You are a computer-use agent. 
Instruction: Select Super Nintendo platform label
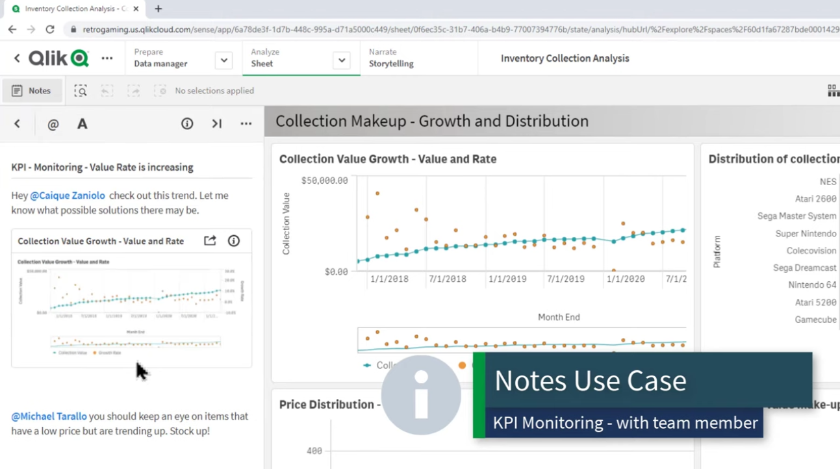(x=806, y=233)
